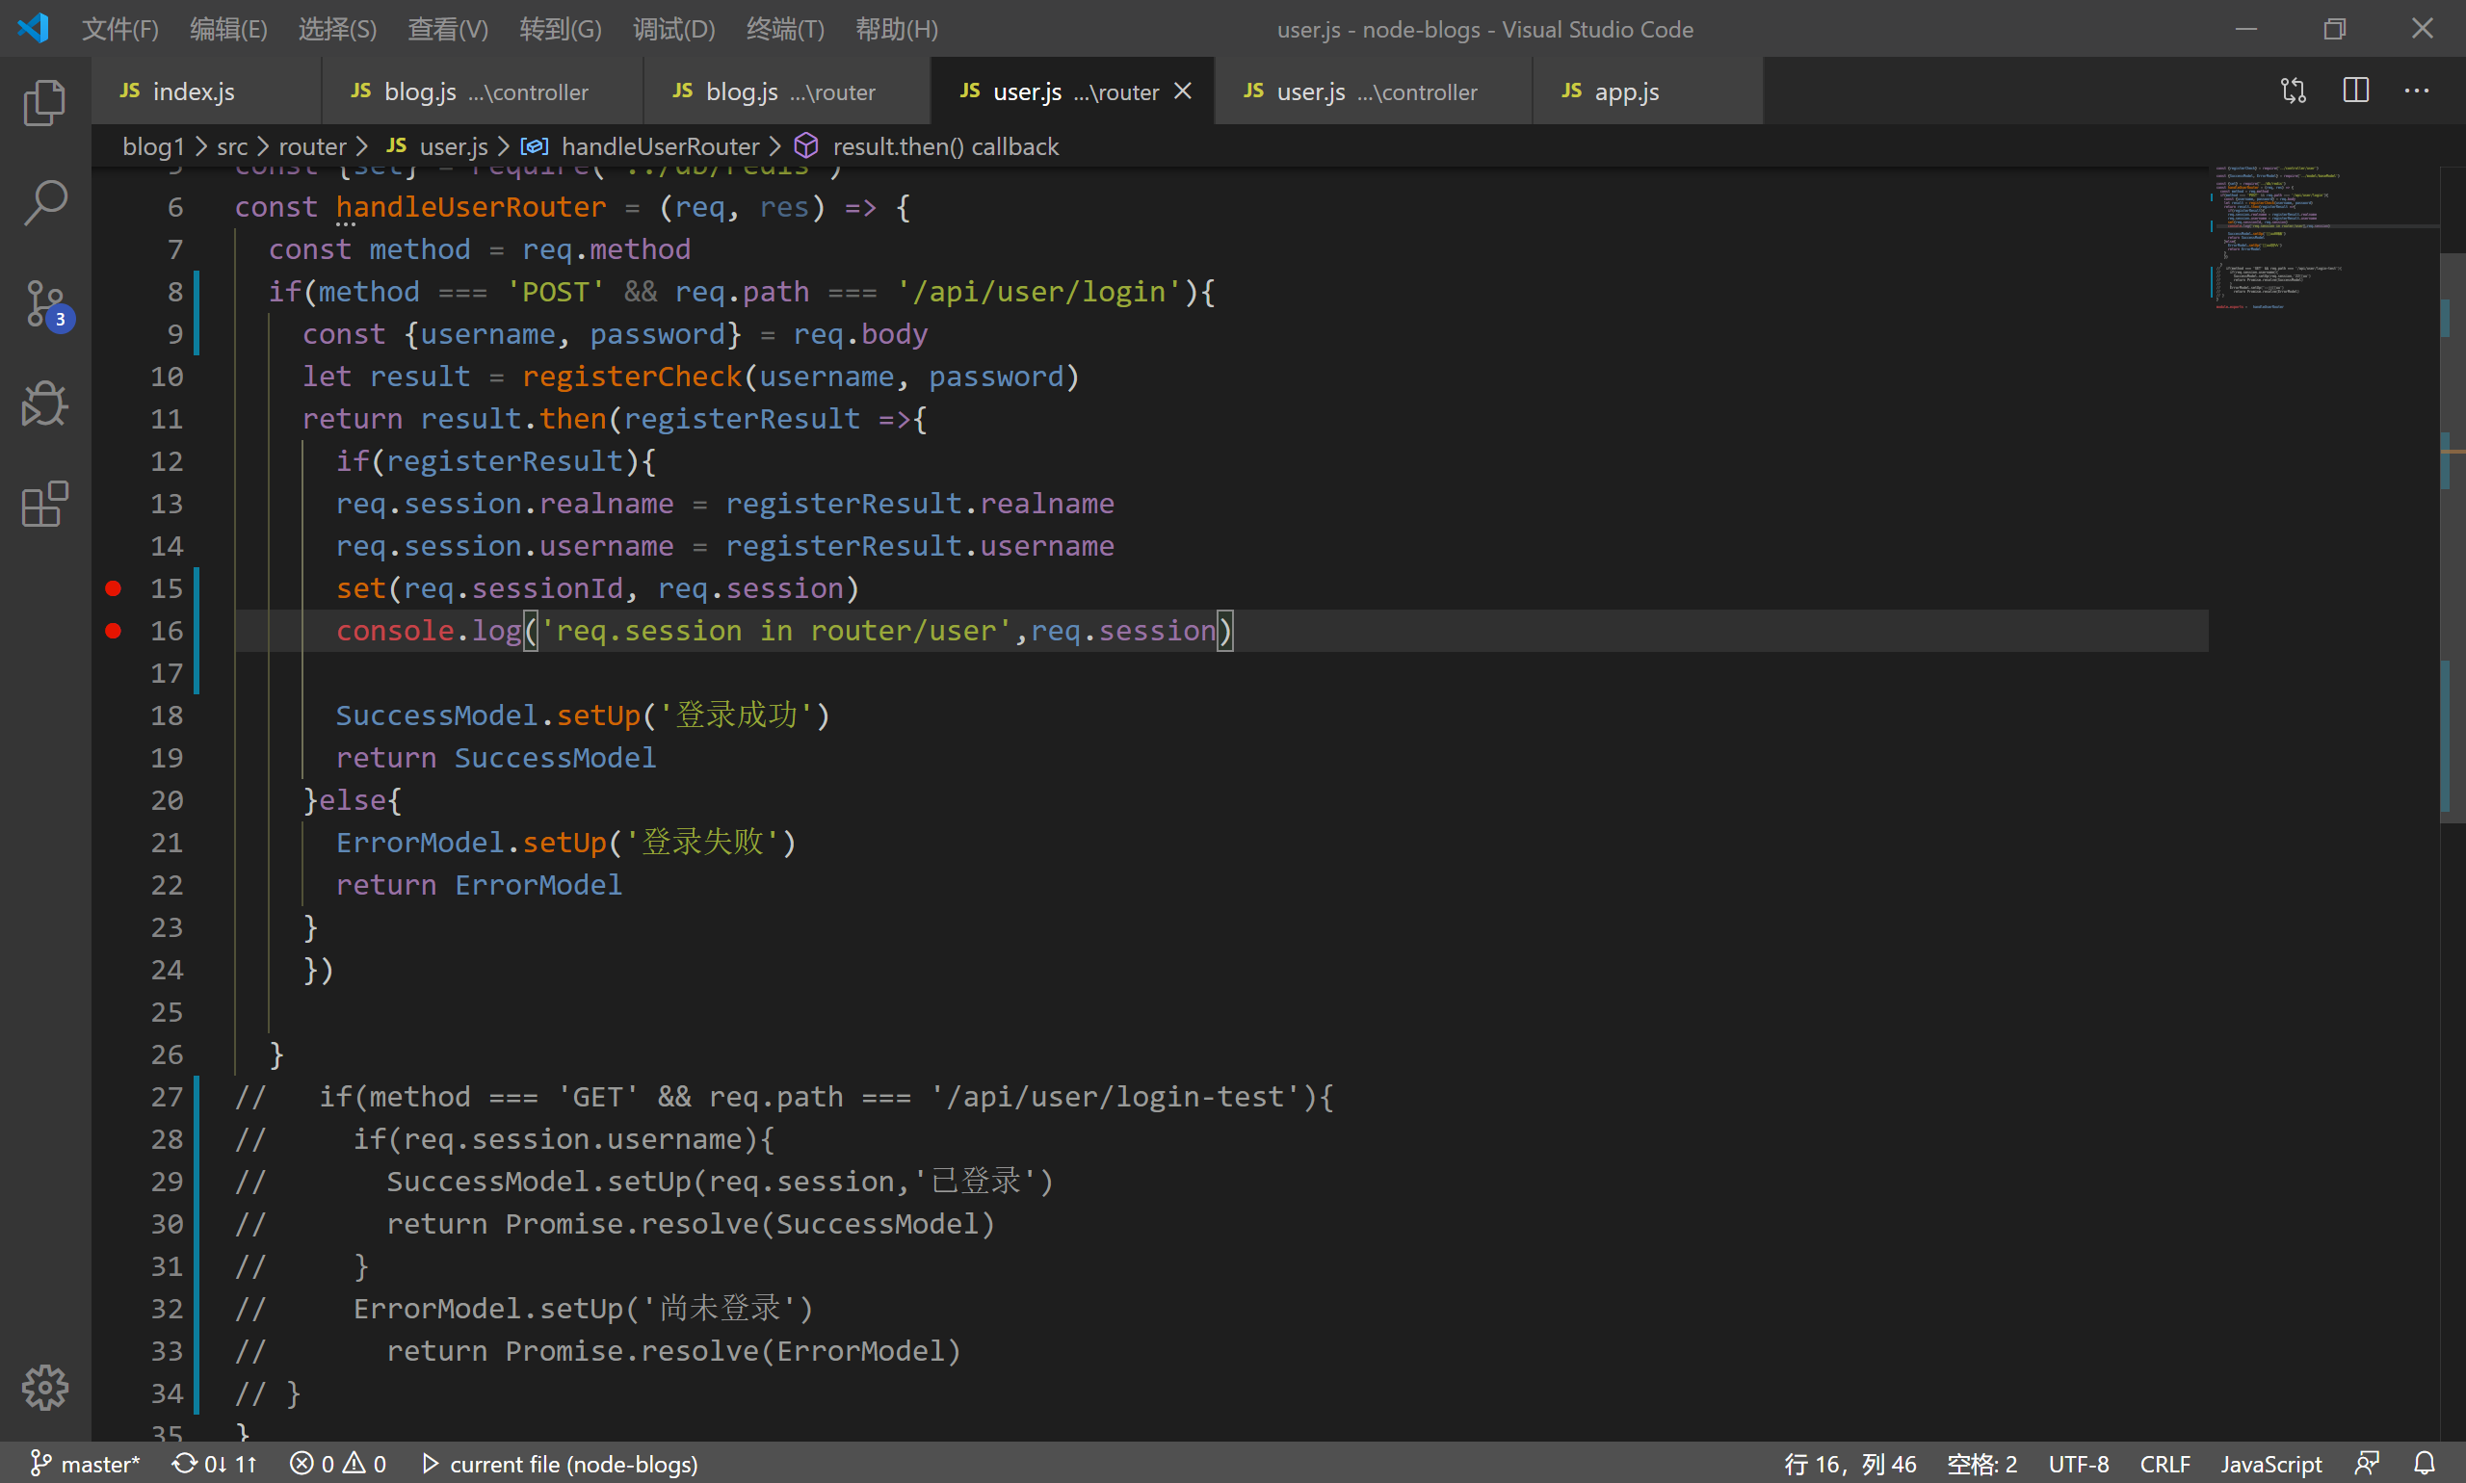Click commented '尚未登录' on line 32
The image size is (2466, 1483).
click(720, 1309)
